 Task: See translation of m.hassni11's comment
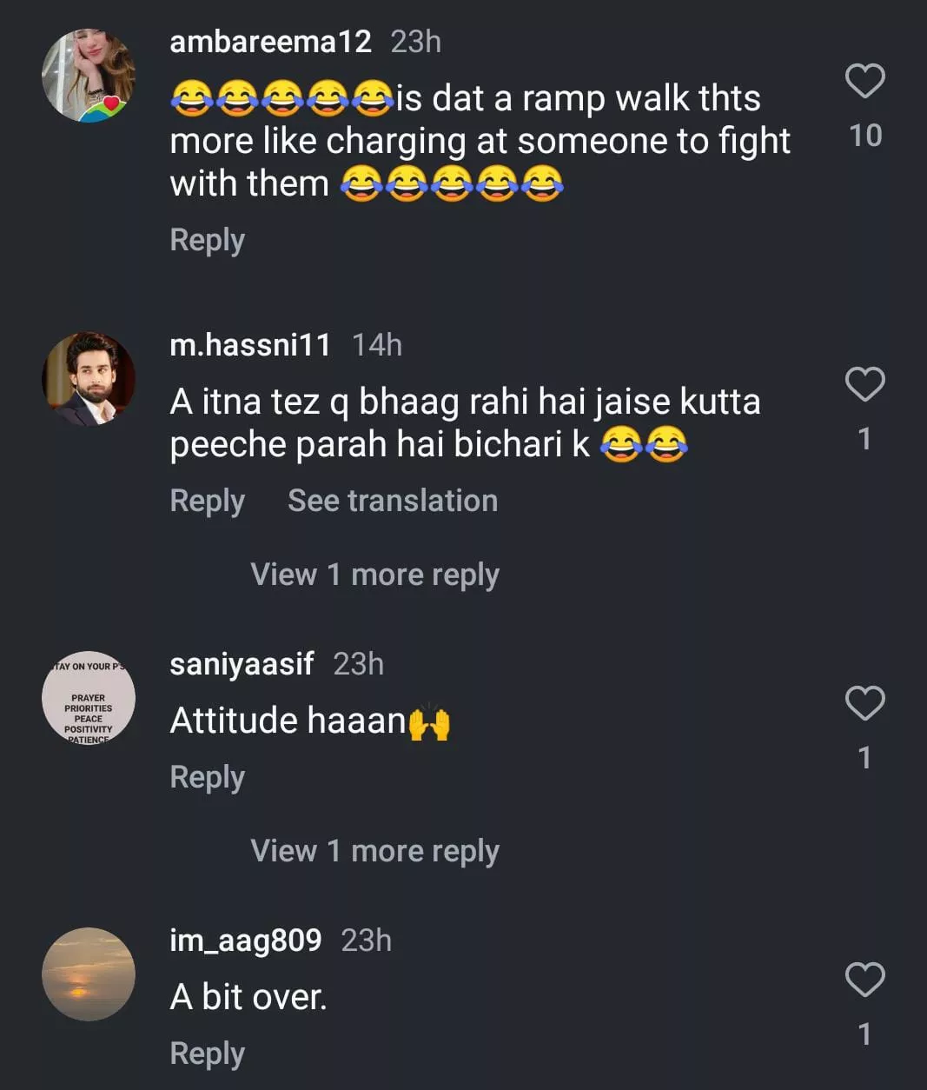click(x=393, y=501)
